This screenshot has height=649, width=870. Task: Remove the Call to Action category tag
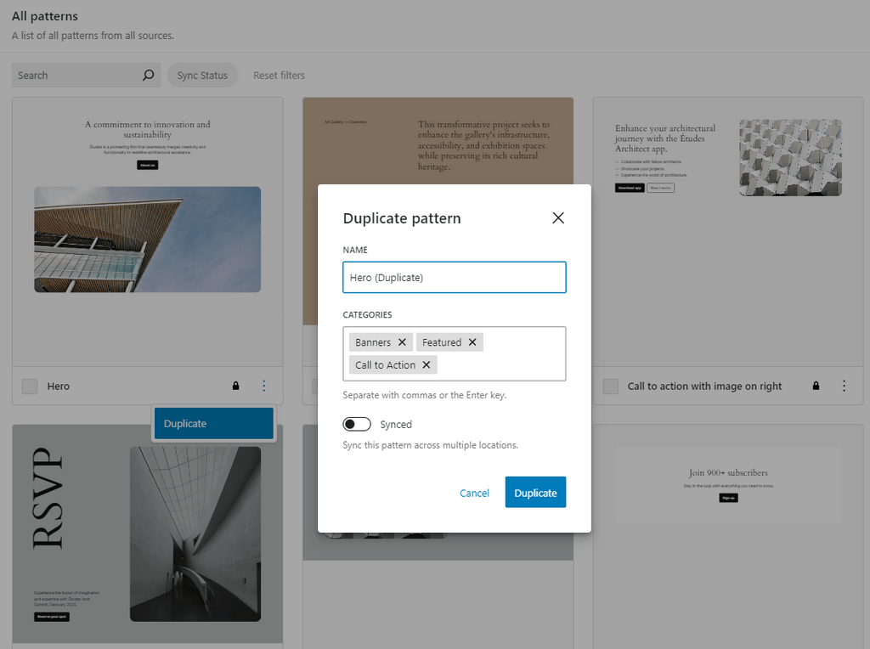426,364
